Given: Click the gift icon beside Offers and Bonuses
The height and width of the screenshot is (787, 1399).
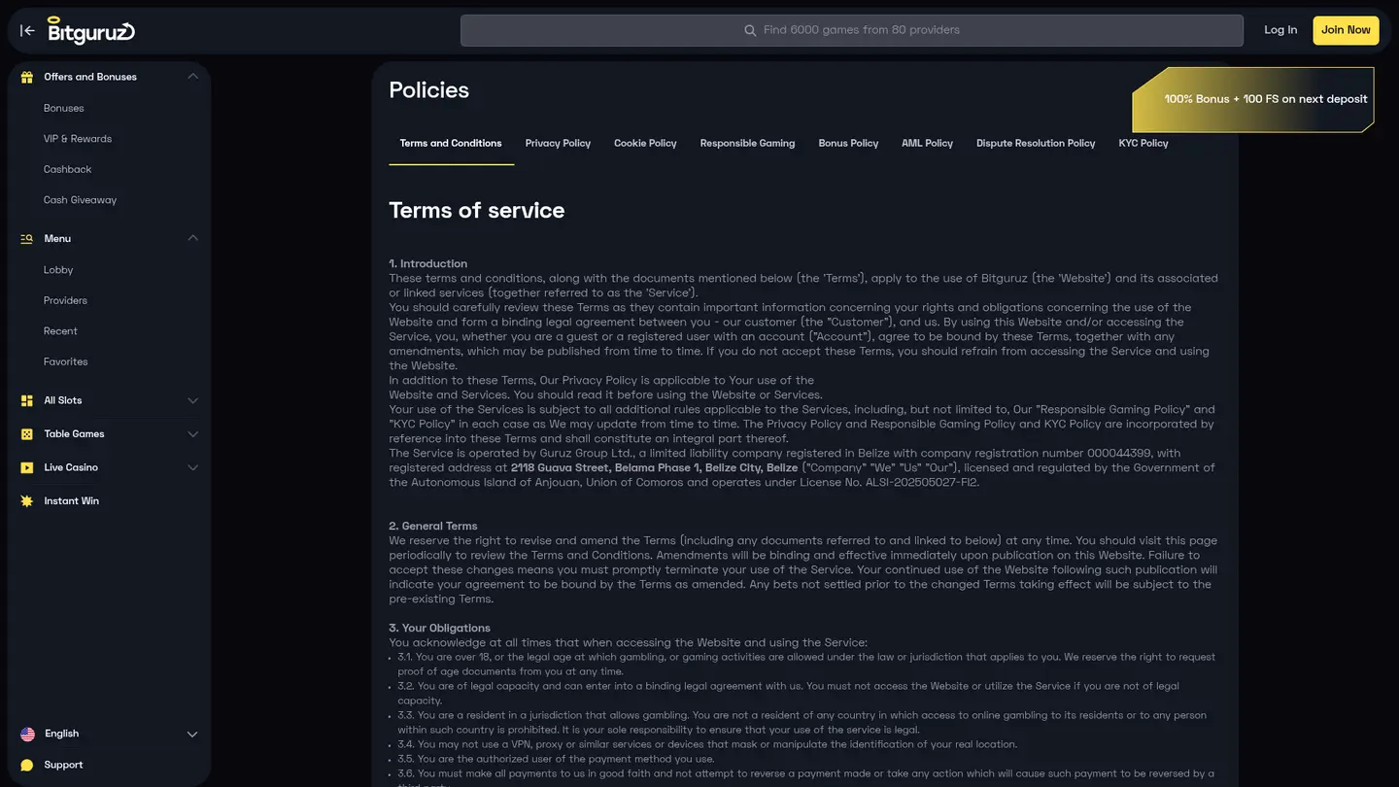Looking at the screenshot, I should pyautogui.click(x=27, y=77).
